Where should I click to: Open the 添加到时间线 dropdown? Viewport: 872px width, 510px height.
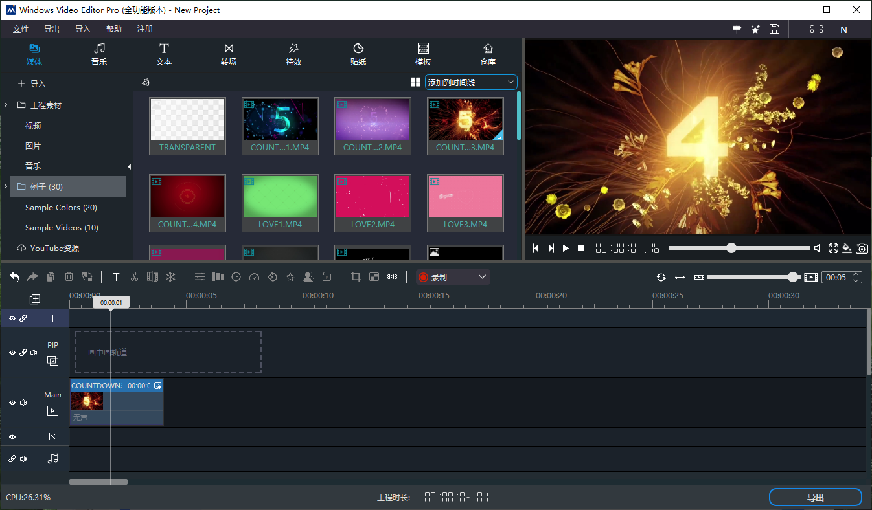tap(471, 83)
